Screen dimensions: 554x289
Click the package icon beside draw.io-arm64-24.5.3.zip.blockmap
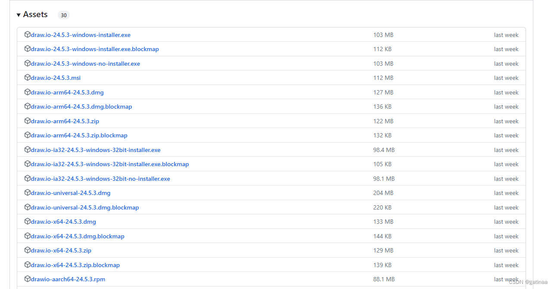[x=28, y=135]
